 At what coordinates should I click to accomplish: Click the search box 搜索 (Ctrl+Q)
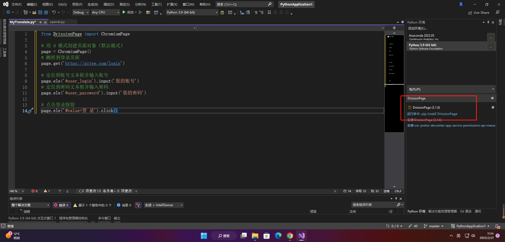244,4
